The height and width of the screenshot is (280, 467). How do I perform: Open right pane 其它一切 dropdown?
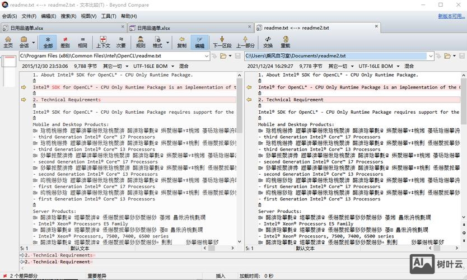click(341, 66)
